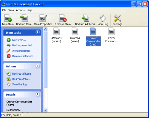This screenshot has width=149, height=118.
Task: Close the Insofta Document Backup window
Action: click(x=145, y=4)
